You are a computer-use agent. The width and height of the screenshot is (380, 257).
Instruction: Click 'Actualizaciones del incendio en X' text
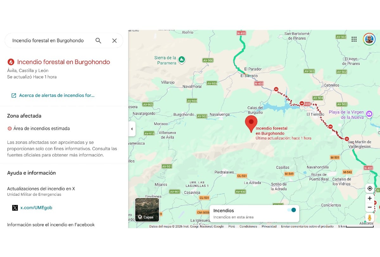[x=41, y=189]
